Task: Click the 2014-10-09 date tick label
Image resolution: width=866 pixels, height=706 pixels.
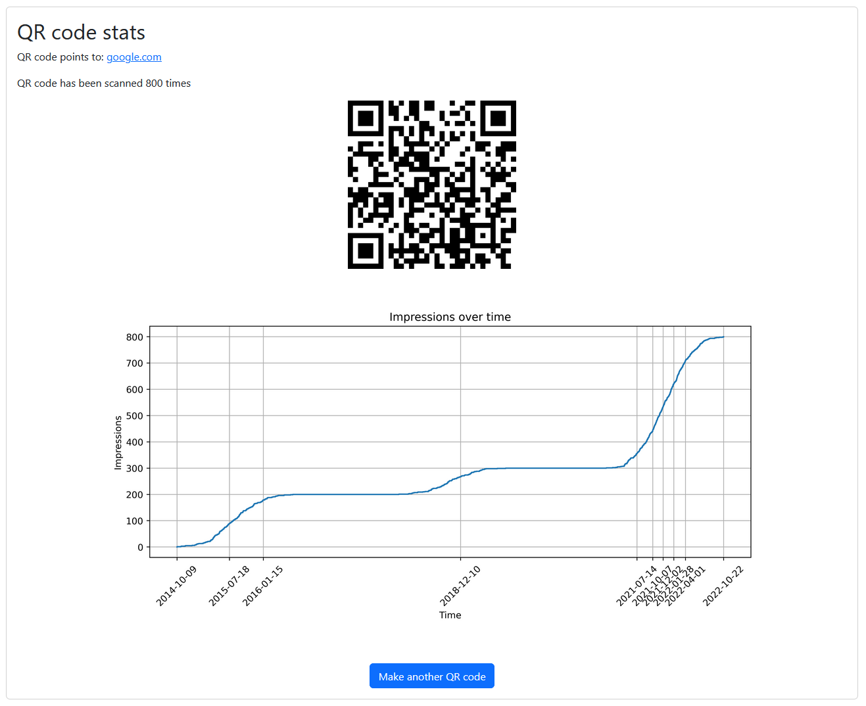Action: click(176, 586)
